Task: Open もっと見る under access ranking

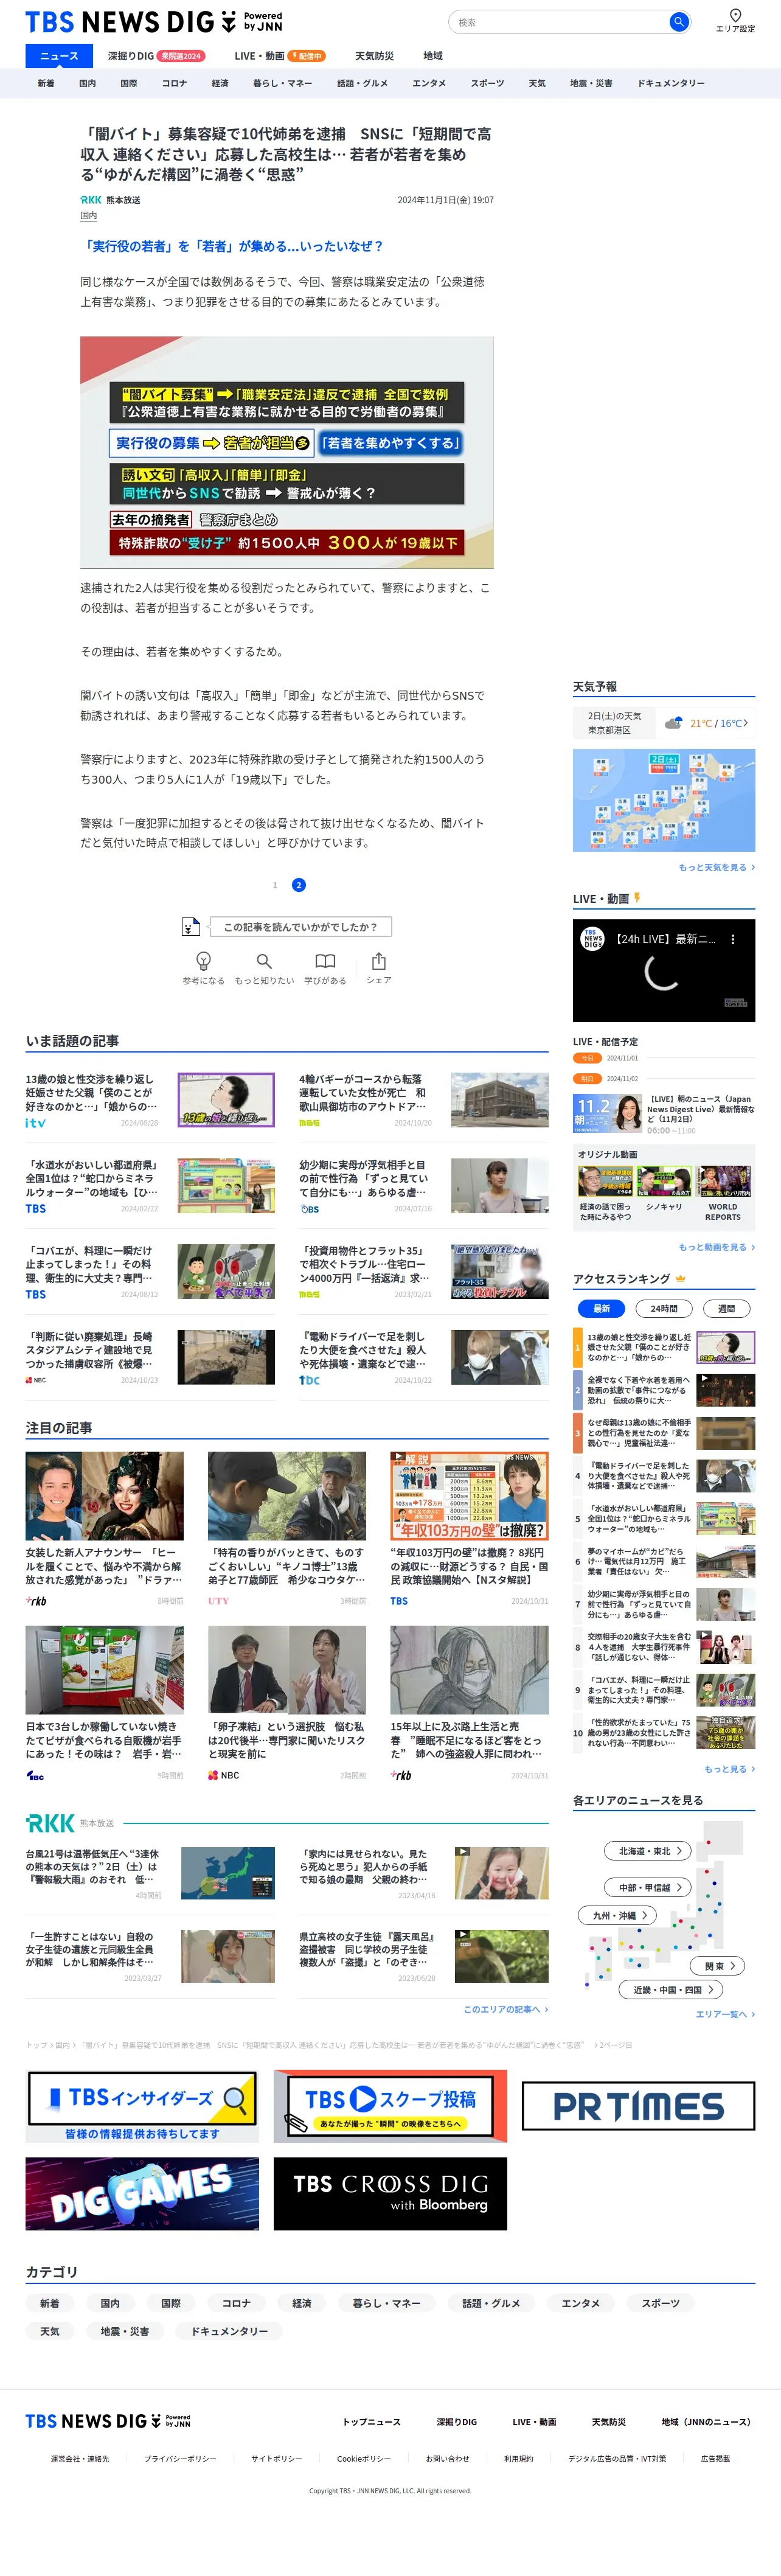Action: (729, 1769)
